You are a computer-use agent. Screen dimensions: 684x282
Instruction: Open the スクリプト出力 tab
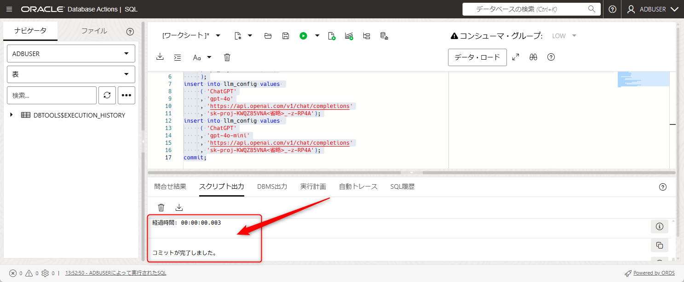(x=221, y=186)
